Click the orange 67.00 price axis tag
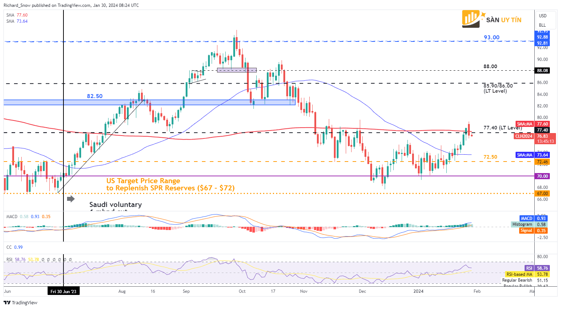The image size is (561, 309). click(542, 194)
